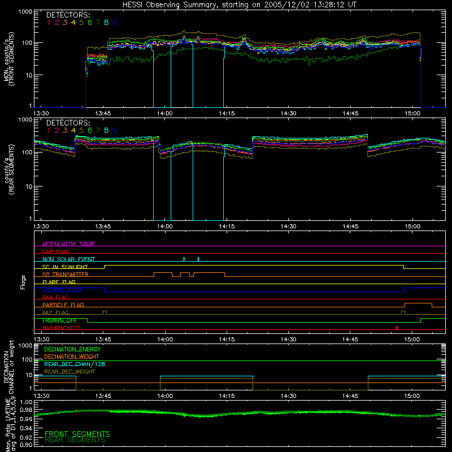The image size is (452, 452).
Task: Click green detector 6 in rear segments legend
Action: tap(90, 131)
